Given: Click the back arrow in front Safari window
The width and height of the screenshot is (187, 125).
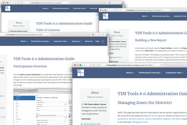Looking at the screenshot, I should click(x=85, y=65).
